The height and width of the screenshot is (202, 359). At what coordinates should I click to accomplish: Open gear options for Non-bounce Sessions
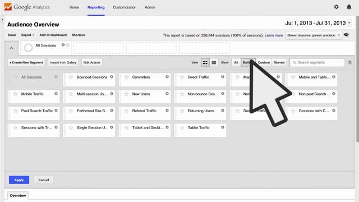(223, 94)
